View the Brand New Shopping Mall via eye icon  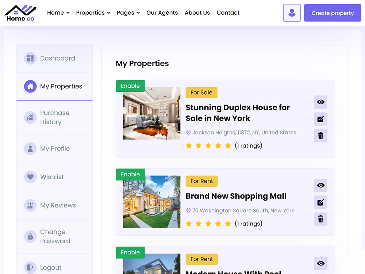(x=320, y=185)
